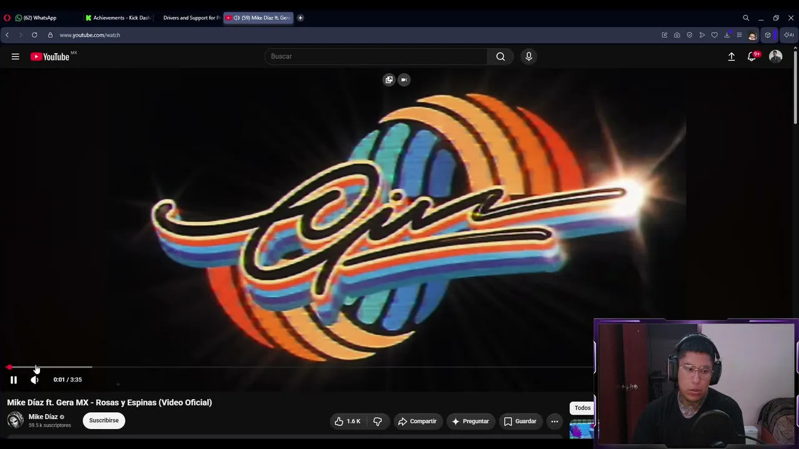Click the video title Rosas y Espinas
The image size is (799, 449).
click(x=109, y=403)
